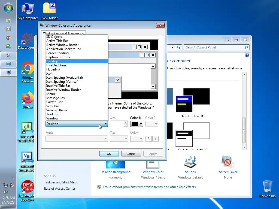Choose Active Window Border item

[77, 45]
